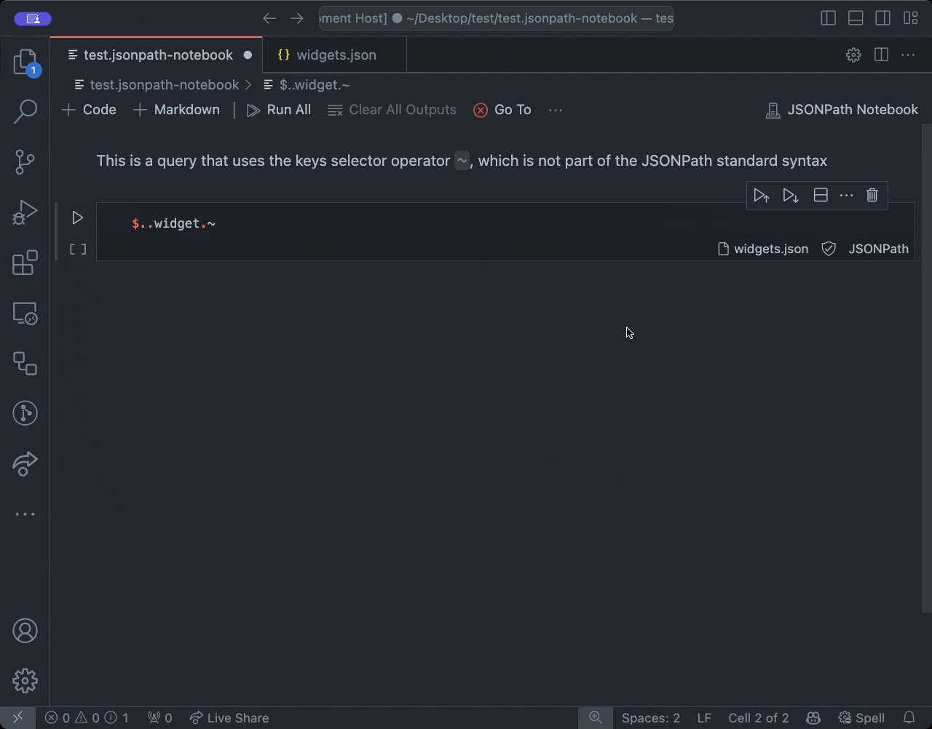932x729 pixels.
Task: Split the editor right
Action: pyautogui.click(x=881, y=55)
